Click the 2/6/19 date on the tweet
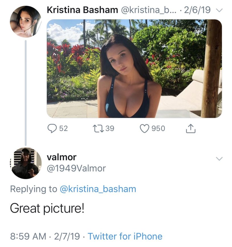The height and width of the screenshot is (247, 232). 197,9
